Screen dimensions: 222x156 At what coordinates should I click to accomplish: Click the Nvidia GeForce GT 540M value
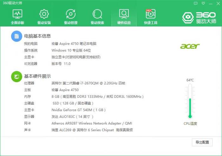(79, 110)
